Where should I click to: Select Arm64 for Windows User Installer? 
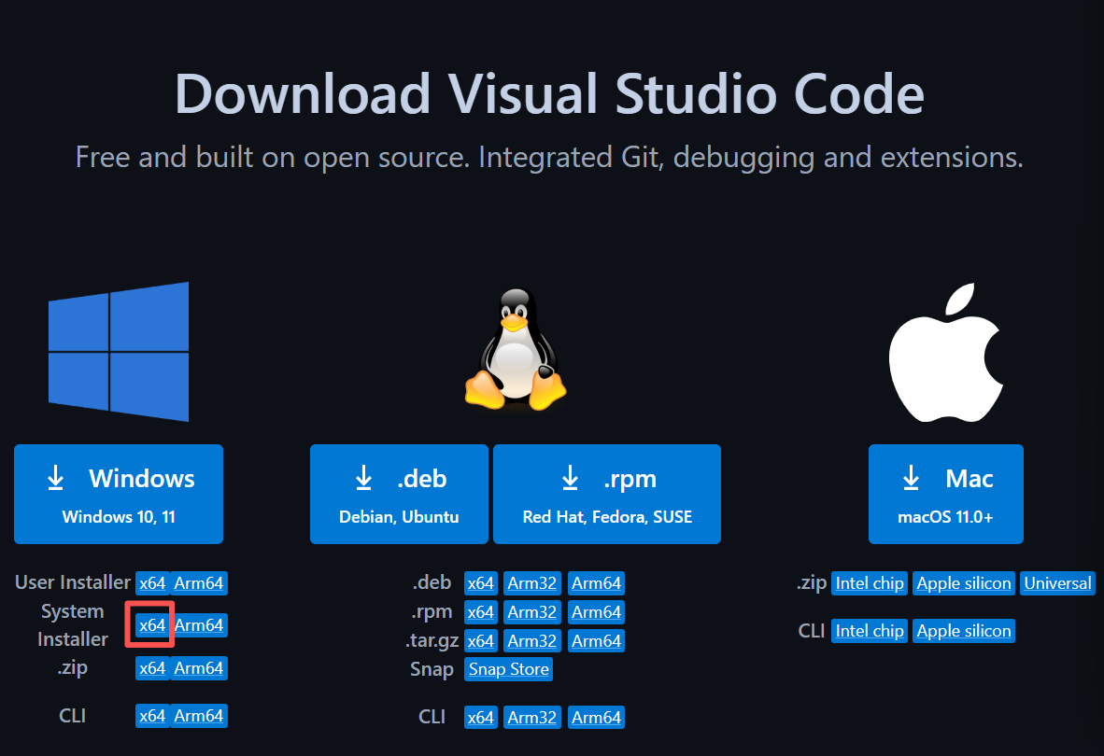[x=199, y=583]
